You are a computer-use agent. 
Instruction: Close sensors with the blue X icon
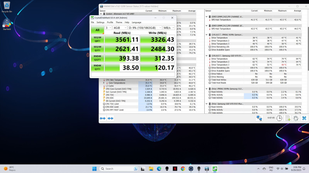[x=304, y=118]
